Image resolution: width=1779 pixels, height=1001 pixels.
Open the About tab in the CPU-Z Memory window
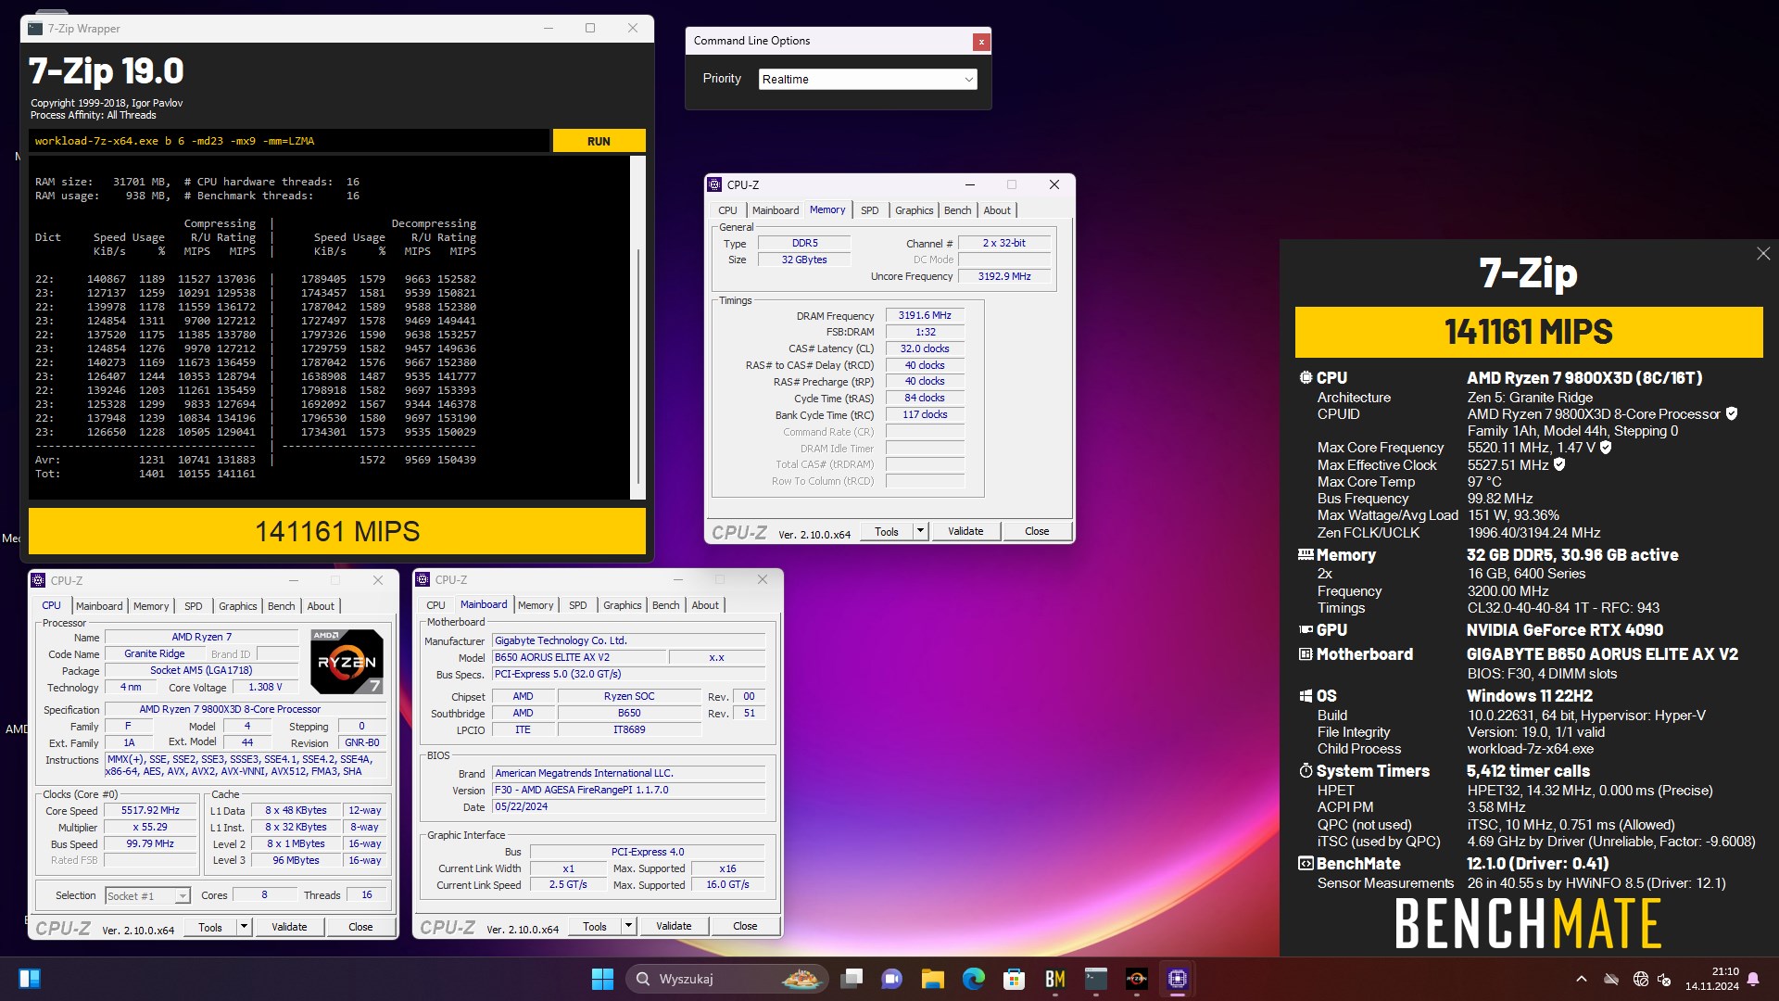pos(997,210)
